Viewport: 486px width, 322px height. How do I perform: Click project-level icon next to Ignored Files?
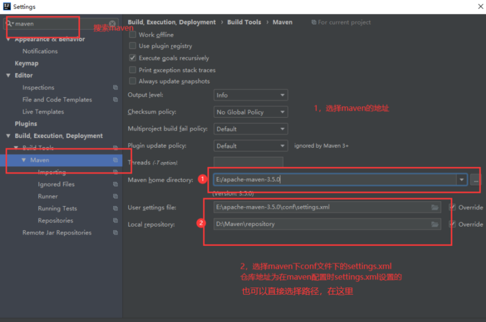[x=115, y=184]
